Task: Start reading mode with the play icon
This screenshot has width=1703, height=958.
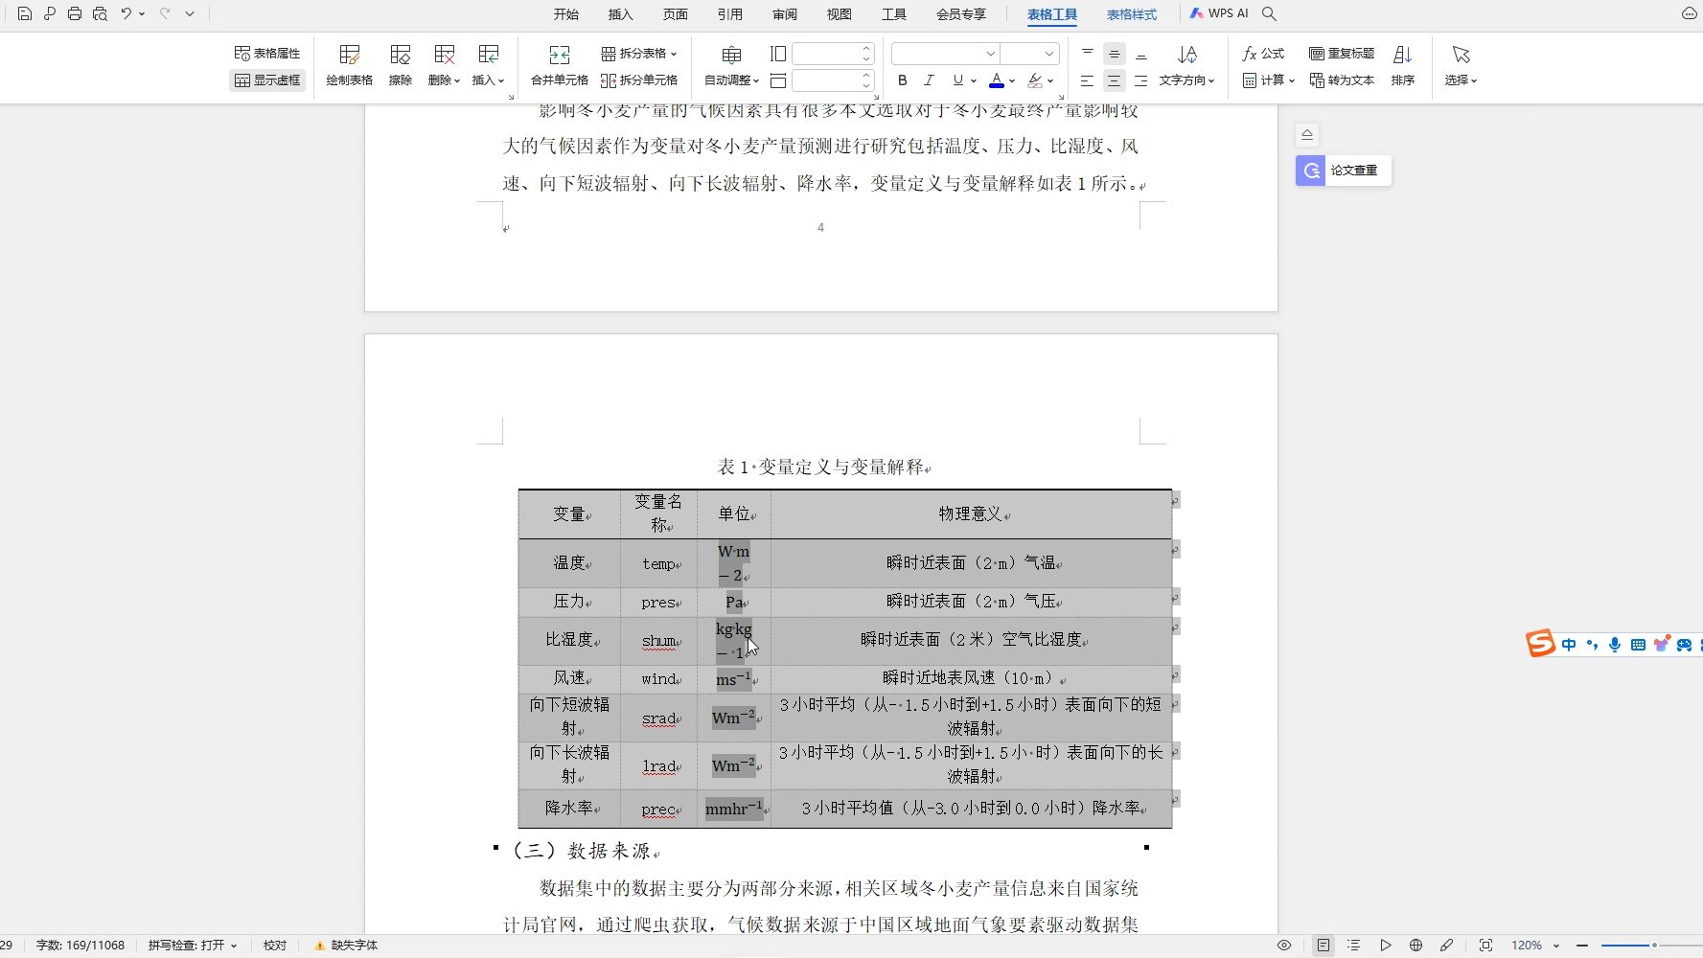Action: [x=1385, y=946]
